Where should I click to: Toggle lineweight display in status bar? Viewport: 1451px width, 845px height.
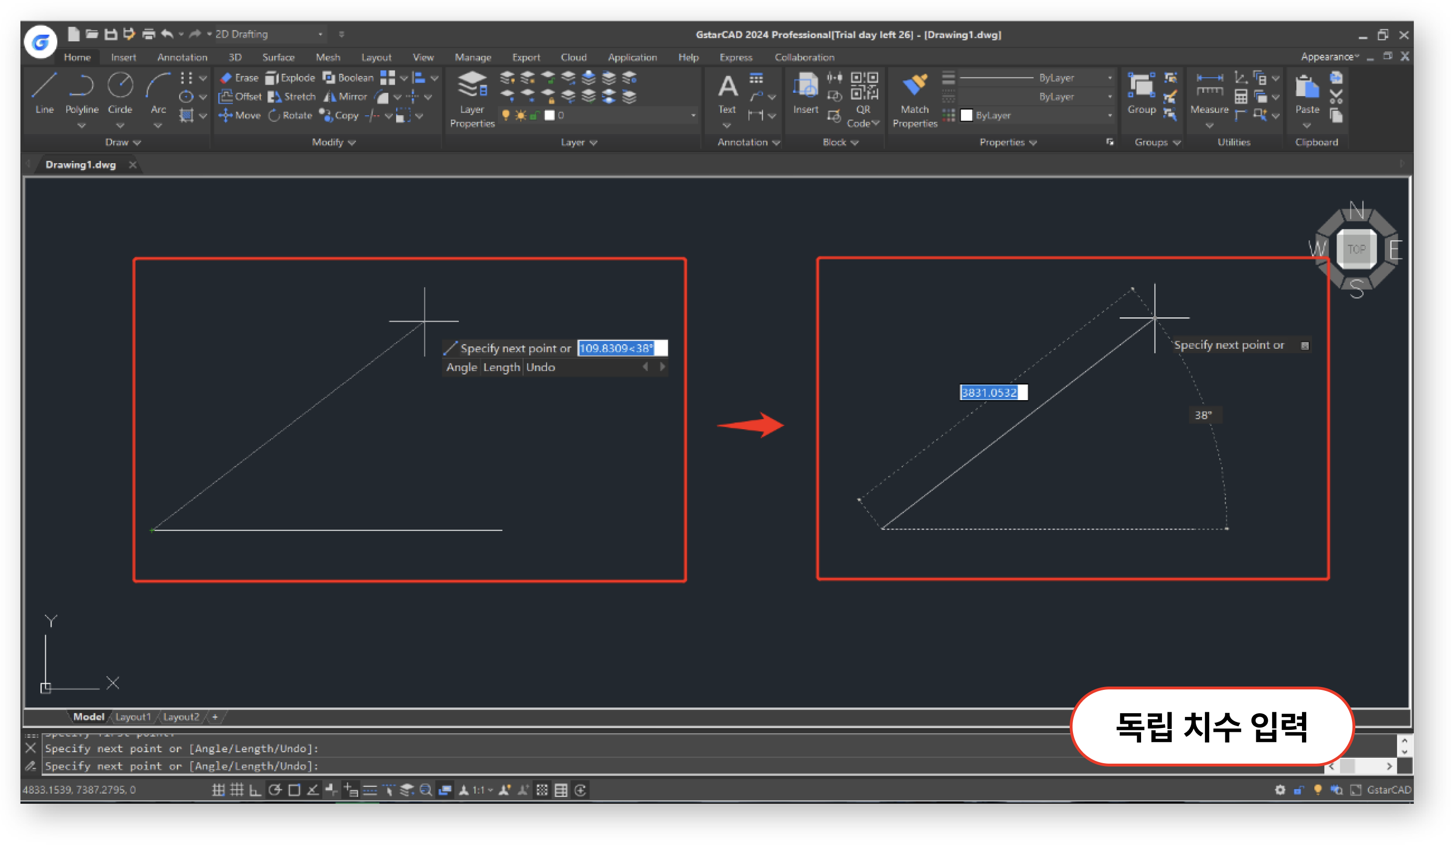pos(370,790)
